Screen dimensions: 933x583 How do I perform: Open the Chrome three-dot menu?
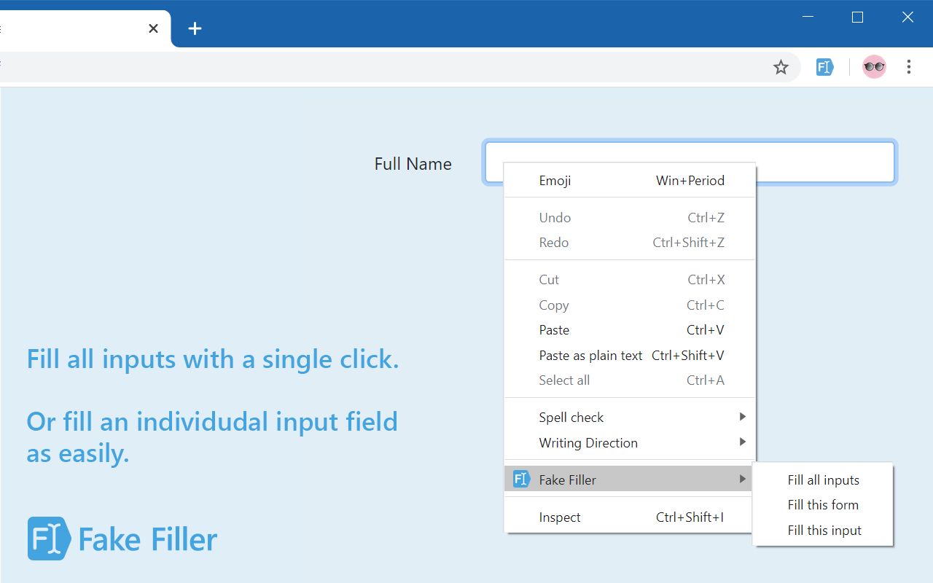tap(909, 66)
